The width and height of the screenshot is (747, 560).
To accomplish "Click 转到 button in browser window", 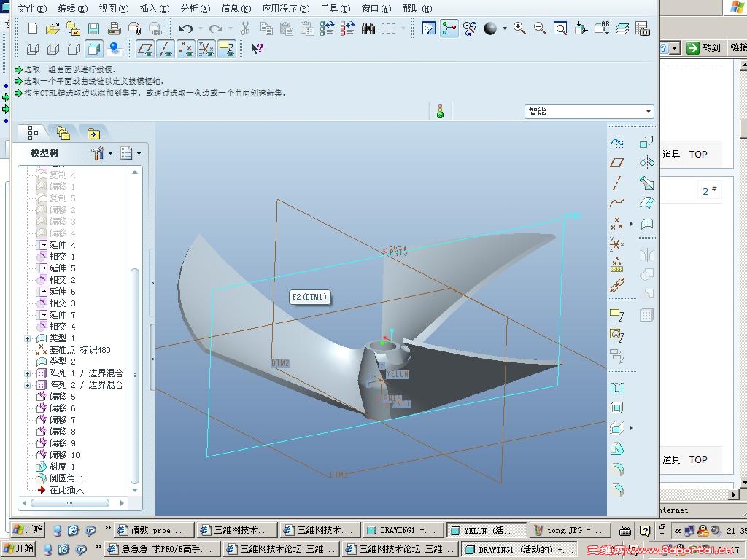I will tap(705, 47).
